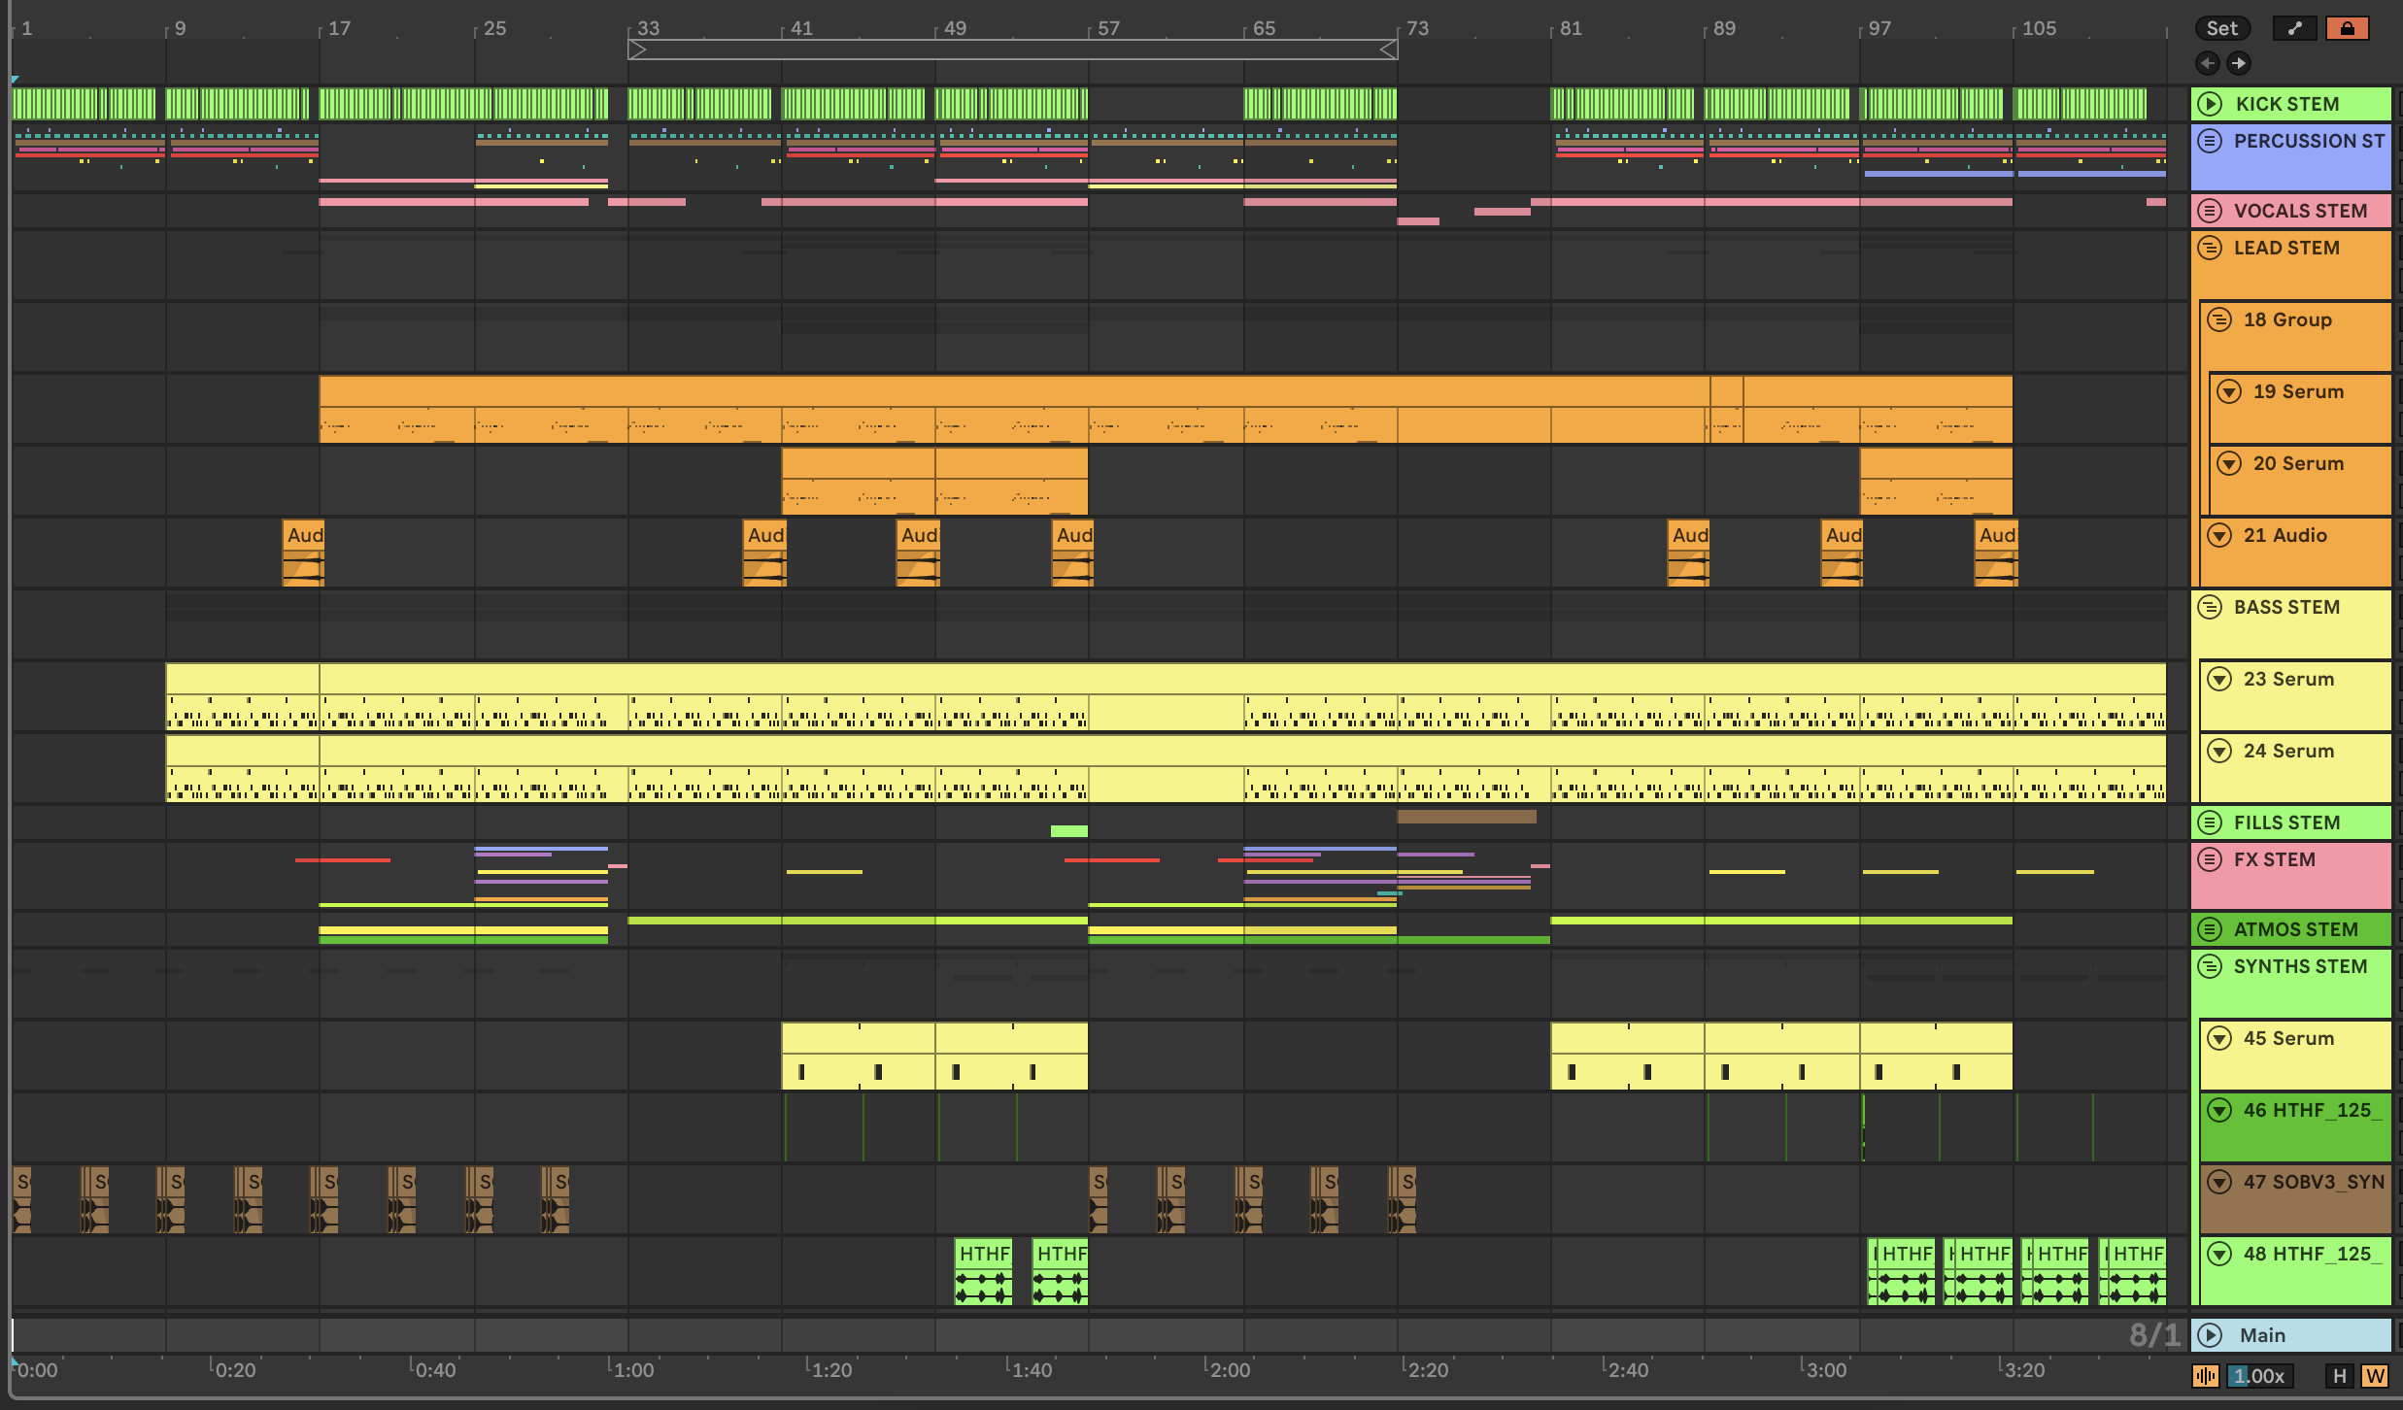This screenshot has height=1410, width=2403.
Task: Select the Aud clip ending at bar 41
Action: [764, 553]
